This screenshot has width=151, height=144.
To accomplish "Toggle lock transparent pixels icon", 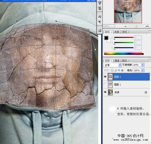I will [112, 70].
